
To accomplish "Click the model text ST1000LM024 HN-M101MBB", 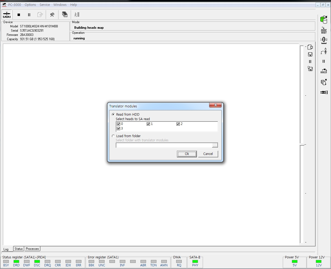I will point(39,26).
